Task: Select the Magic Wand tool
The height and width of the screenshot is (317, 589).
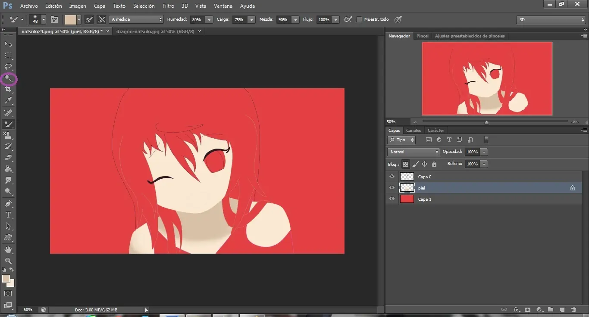Action: pos(8,78)
